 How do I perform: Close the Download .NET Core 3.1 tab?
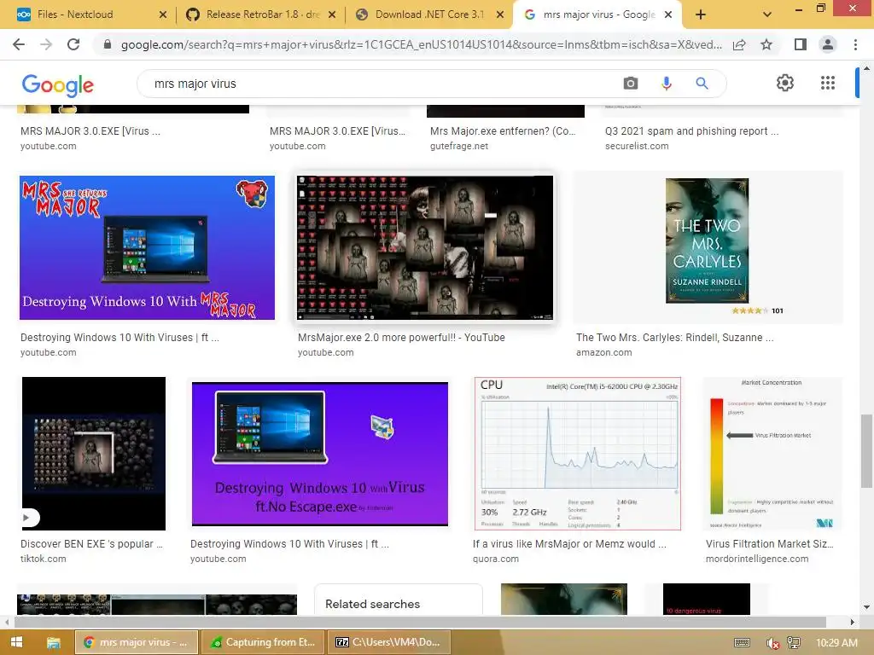500,14
